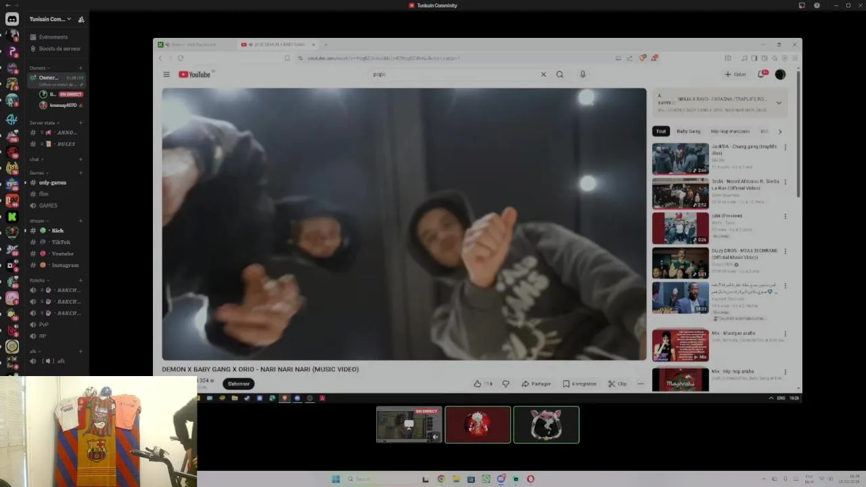Click the YouTube logo
This screenshot has height=487, width=866.
click(195, 74)
